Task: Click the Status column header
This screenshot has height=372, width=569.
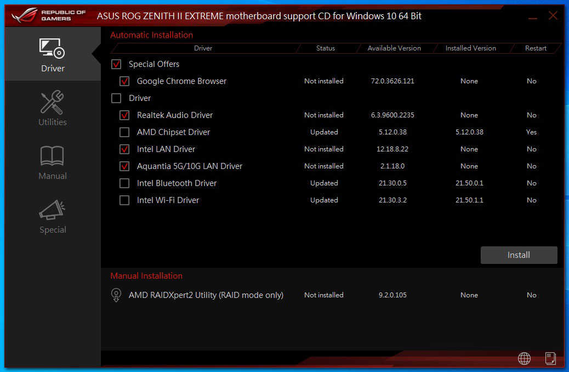Action: click(326, 48)
